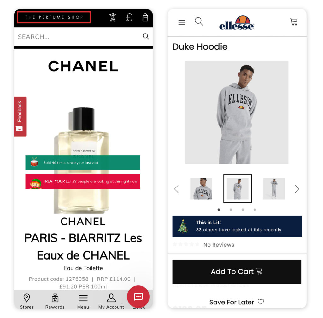
Task: Show previous hoodie thumbnail with left chevron
Action: pyautogui.click(x=176, y=189)
